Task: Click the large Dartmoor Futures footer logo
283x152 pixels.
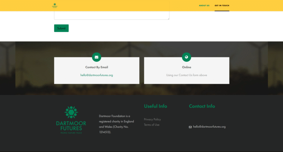Action: 71,120
